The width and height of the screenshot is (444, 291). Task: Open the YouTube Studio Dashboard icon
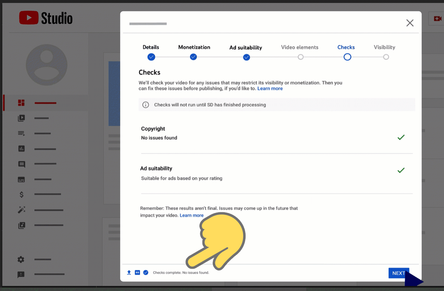pos(21,103)
